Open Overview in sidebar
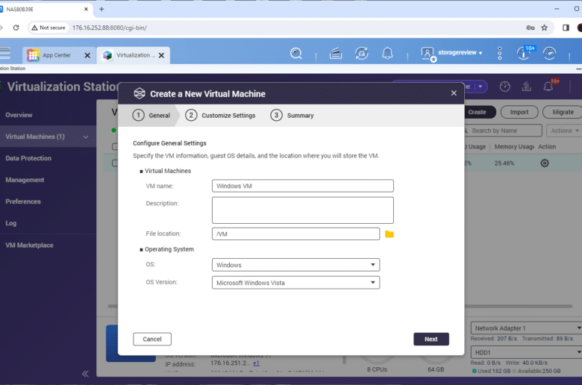This screenshot has width=582, height=385. (19, 115)
